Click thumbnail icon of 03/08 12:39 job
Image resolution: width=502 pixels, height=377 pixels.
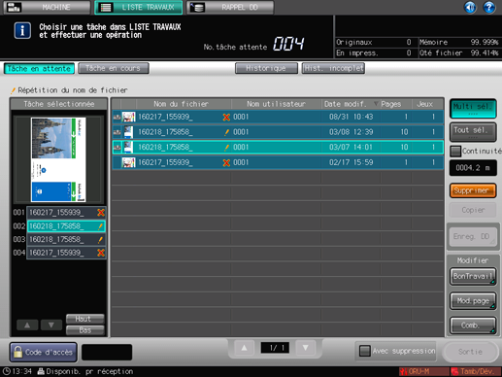pos(128,132)
